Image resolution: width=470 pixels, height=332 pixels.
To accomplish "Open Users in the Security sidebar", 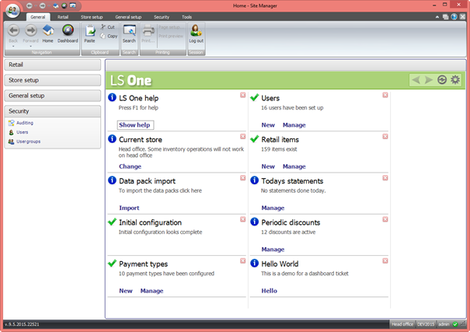I will [x=19, y=132].
